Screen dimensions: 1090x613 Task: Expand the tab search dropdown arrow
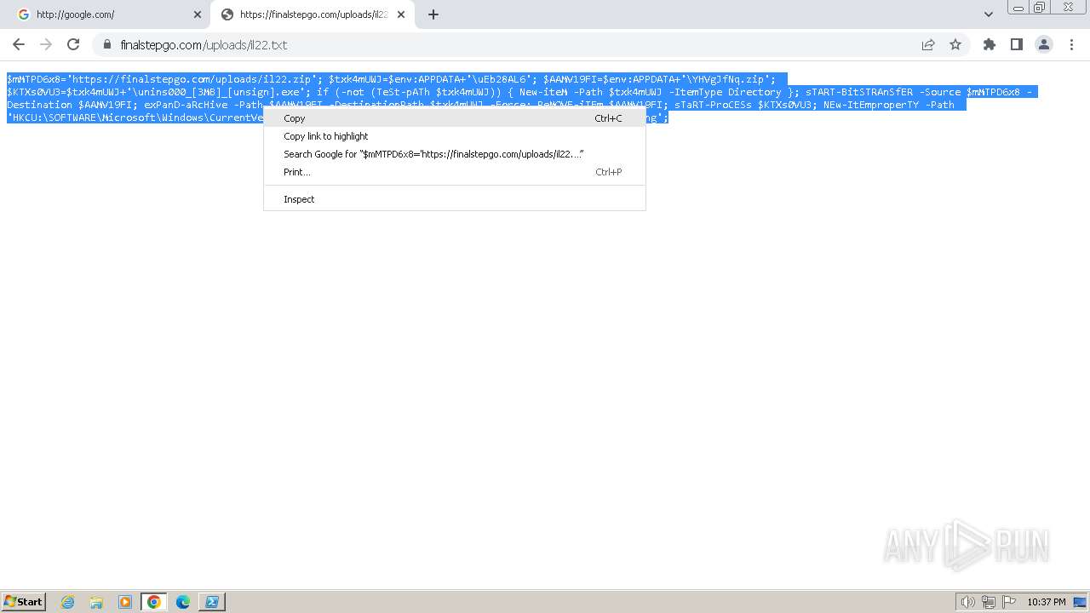[988, 14]
